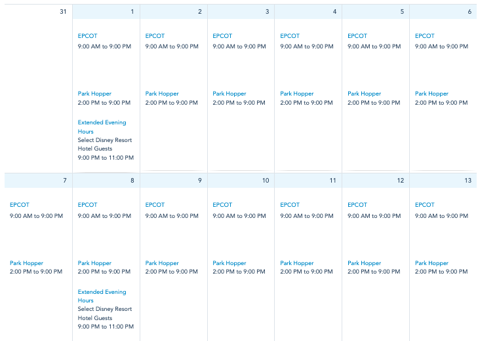Select Park Hopper link on day 9
The width and height of the screenshot is (478, 341).
(162, 263)
